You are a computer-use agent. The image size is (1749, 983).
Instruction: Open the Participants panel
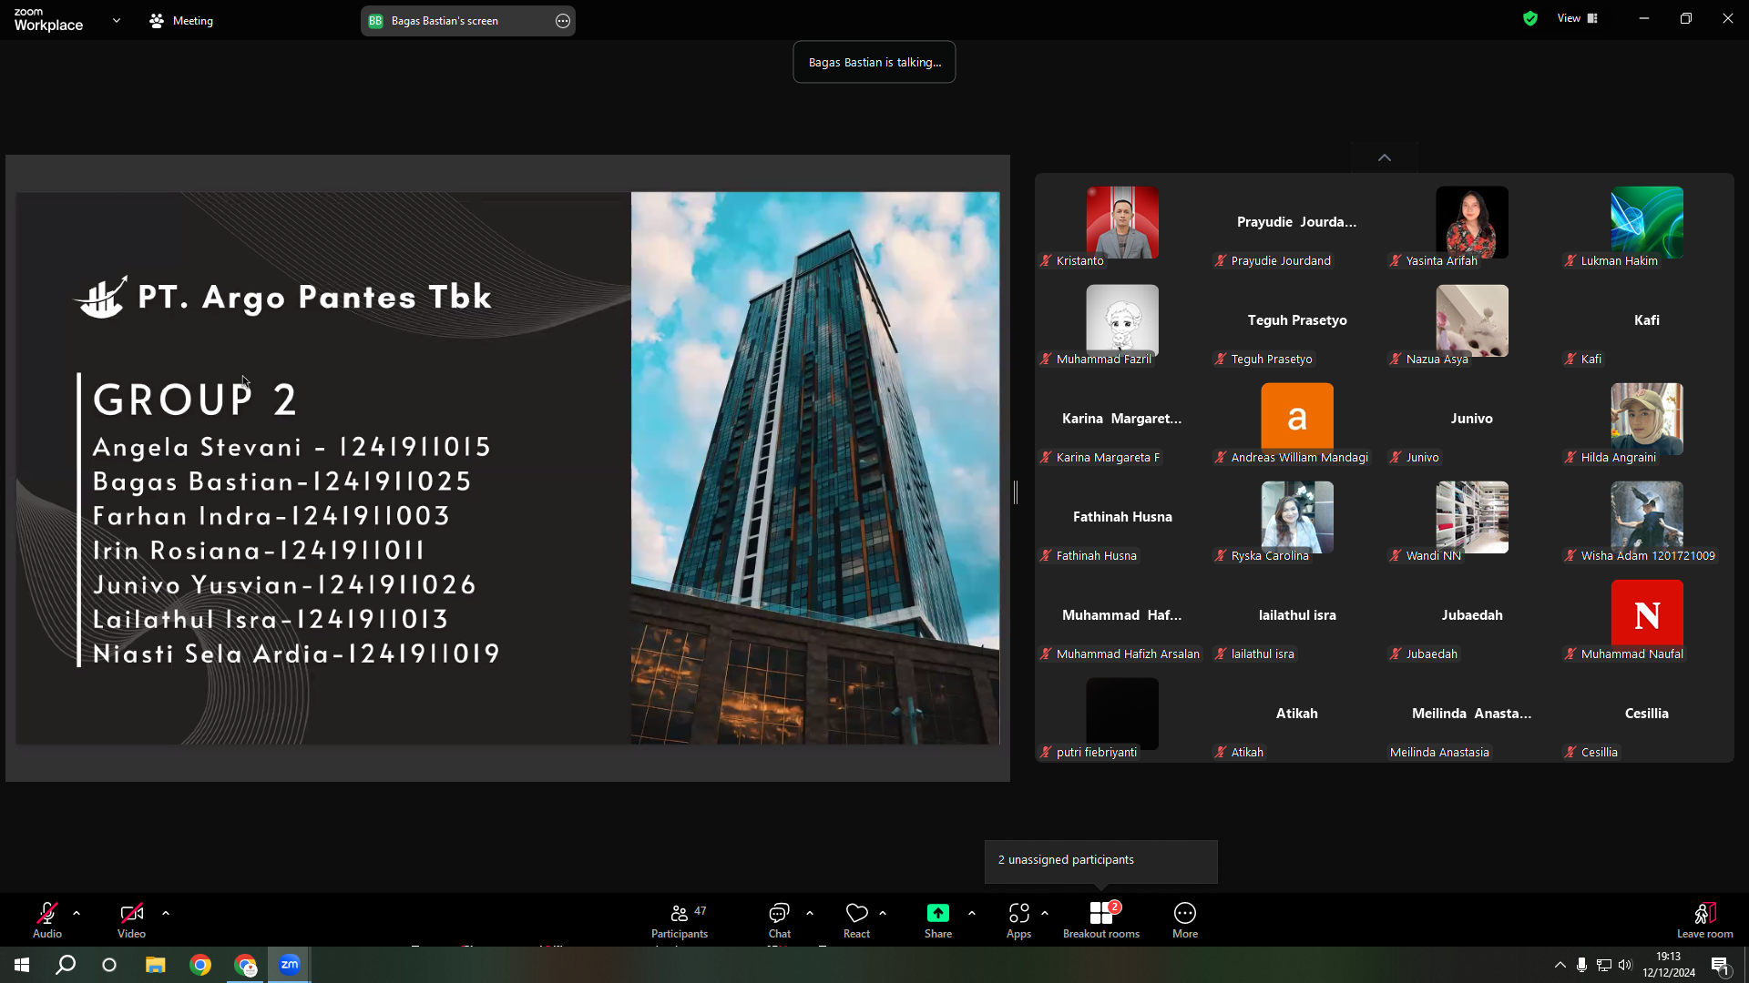click(680, 920)
